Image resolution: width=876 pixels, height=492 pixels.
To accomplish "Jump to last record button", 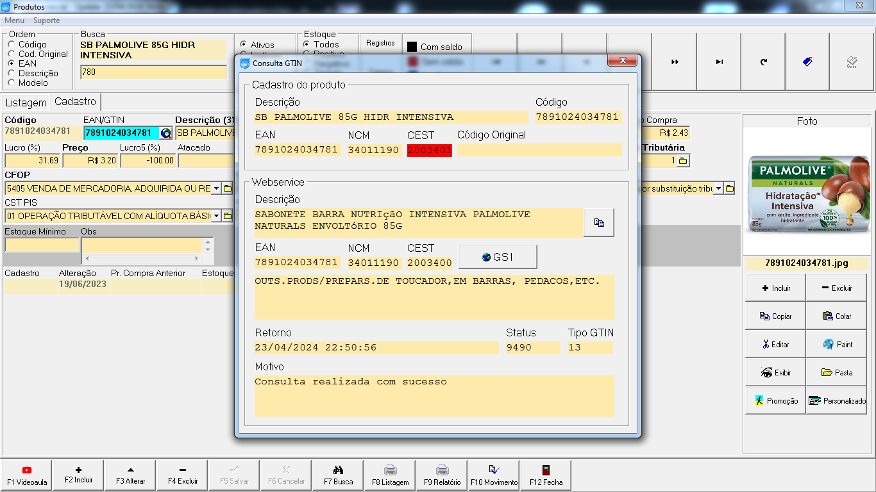I will click(719, 62).
